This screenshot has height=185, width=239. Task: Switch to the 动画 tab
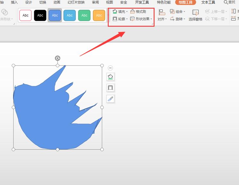tap(57, 2)
